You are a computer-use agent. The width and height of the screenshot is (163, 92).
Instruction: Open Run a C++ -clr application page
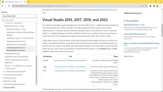coord(18,67)
